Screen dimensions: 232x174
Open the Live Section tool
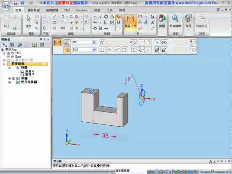(175, 21)
